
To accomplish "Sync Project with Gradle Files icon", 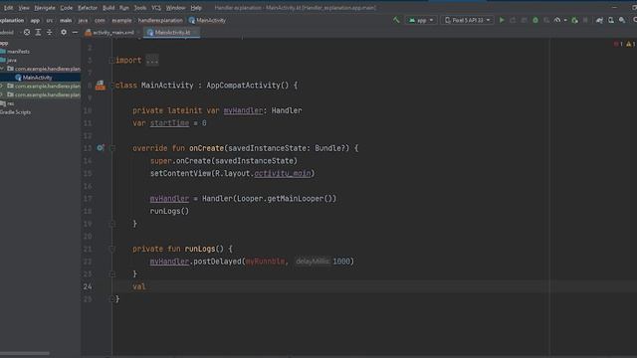I will point(599,20).
